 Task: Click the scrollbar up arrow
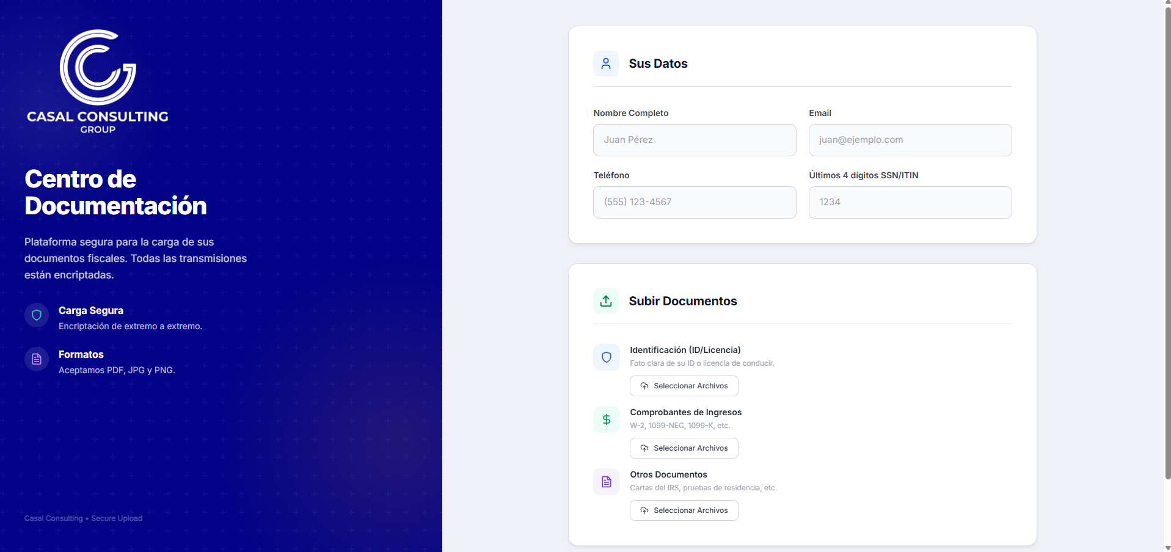click(x=1167, y=4)
